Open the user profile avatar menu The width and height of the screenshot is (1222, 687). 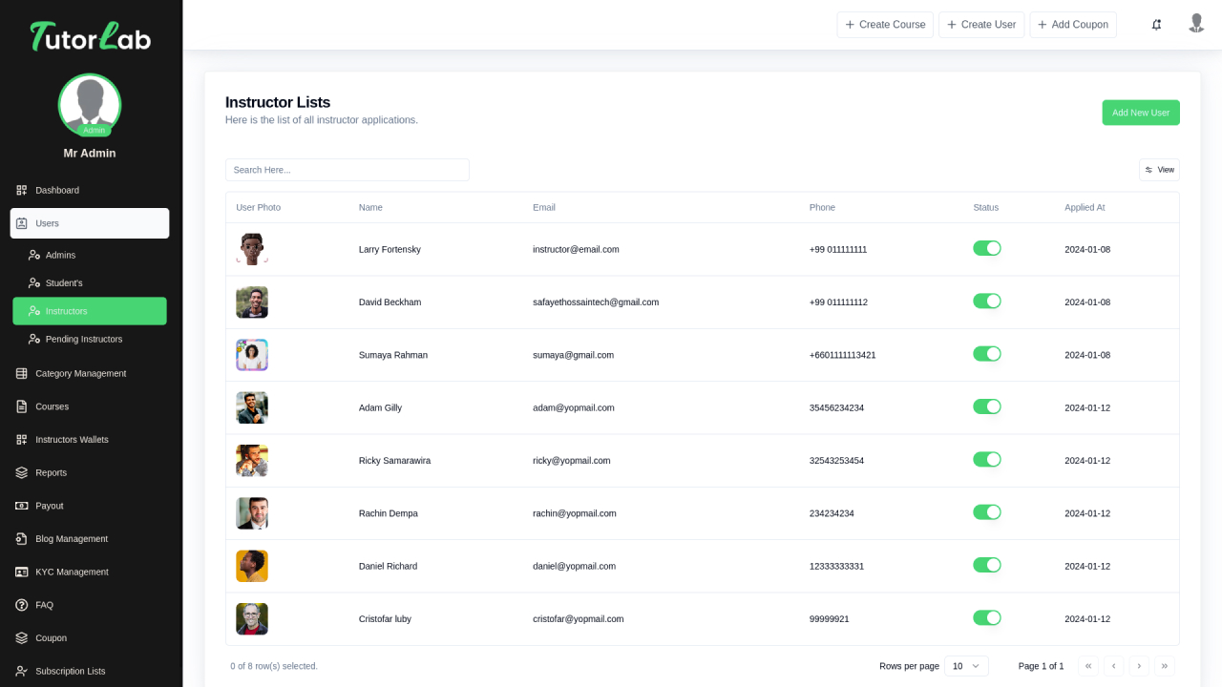[1196, 24]
